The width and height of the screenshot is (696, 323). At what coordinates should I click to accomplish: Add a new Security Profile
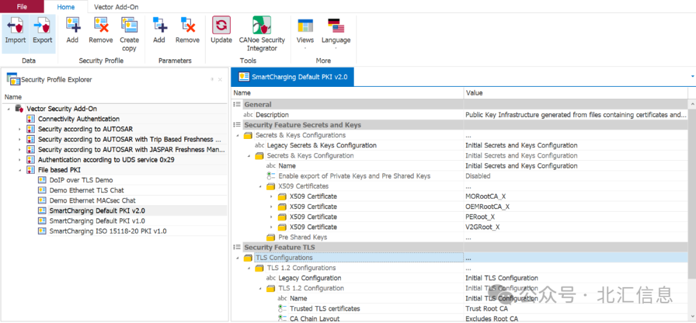coord(72,30)
